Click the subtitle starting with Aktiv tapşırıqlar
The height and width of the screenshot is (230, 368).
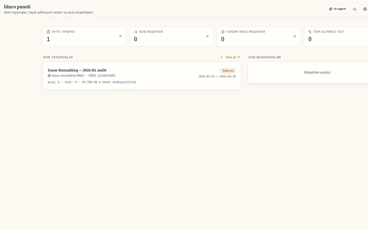49,13
